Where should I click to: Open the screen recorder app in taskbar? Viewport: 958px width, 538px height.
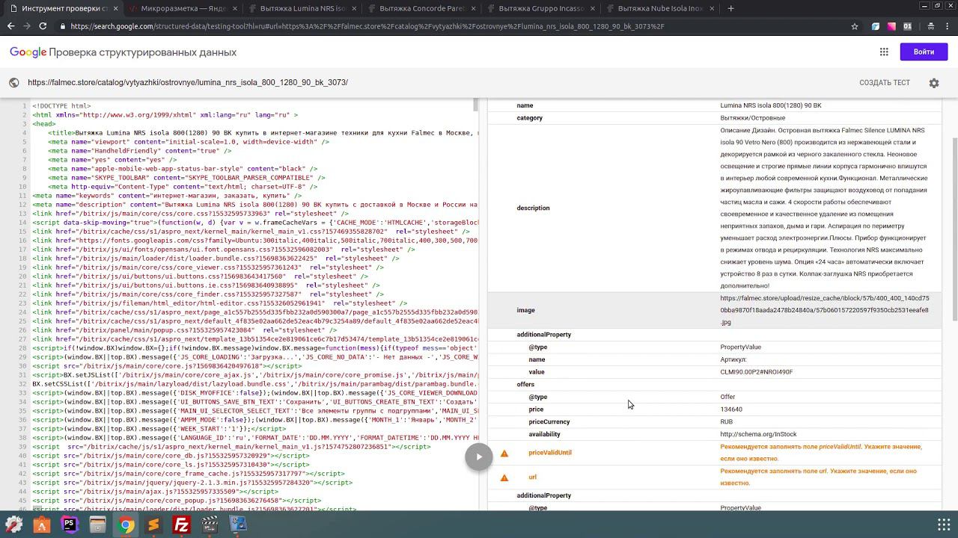(x=238, y=525)
